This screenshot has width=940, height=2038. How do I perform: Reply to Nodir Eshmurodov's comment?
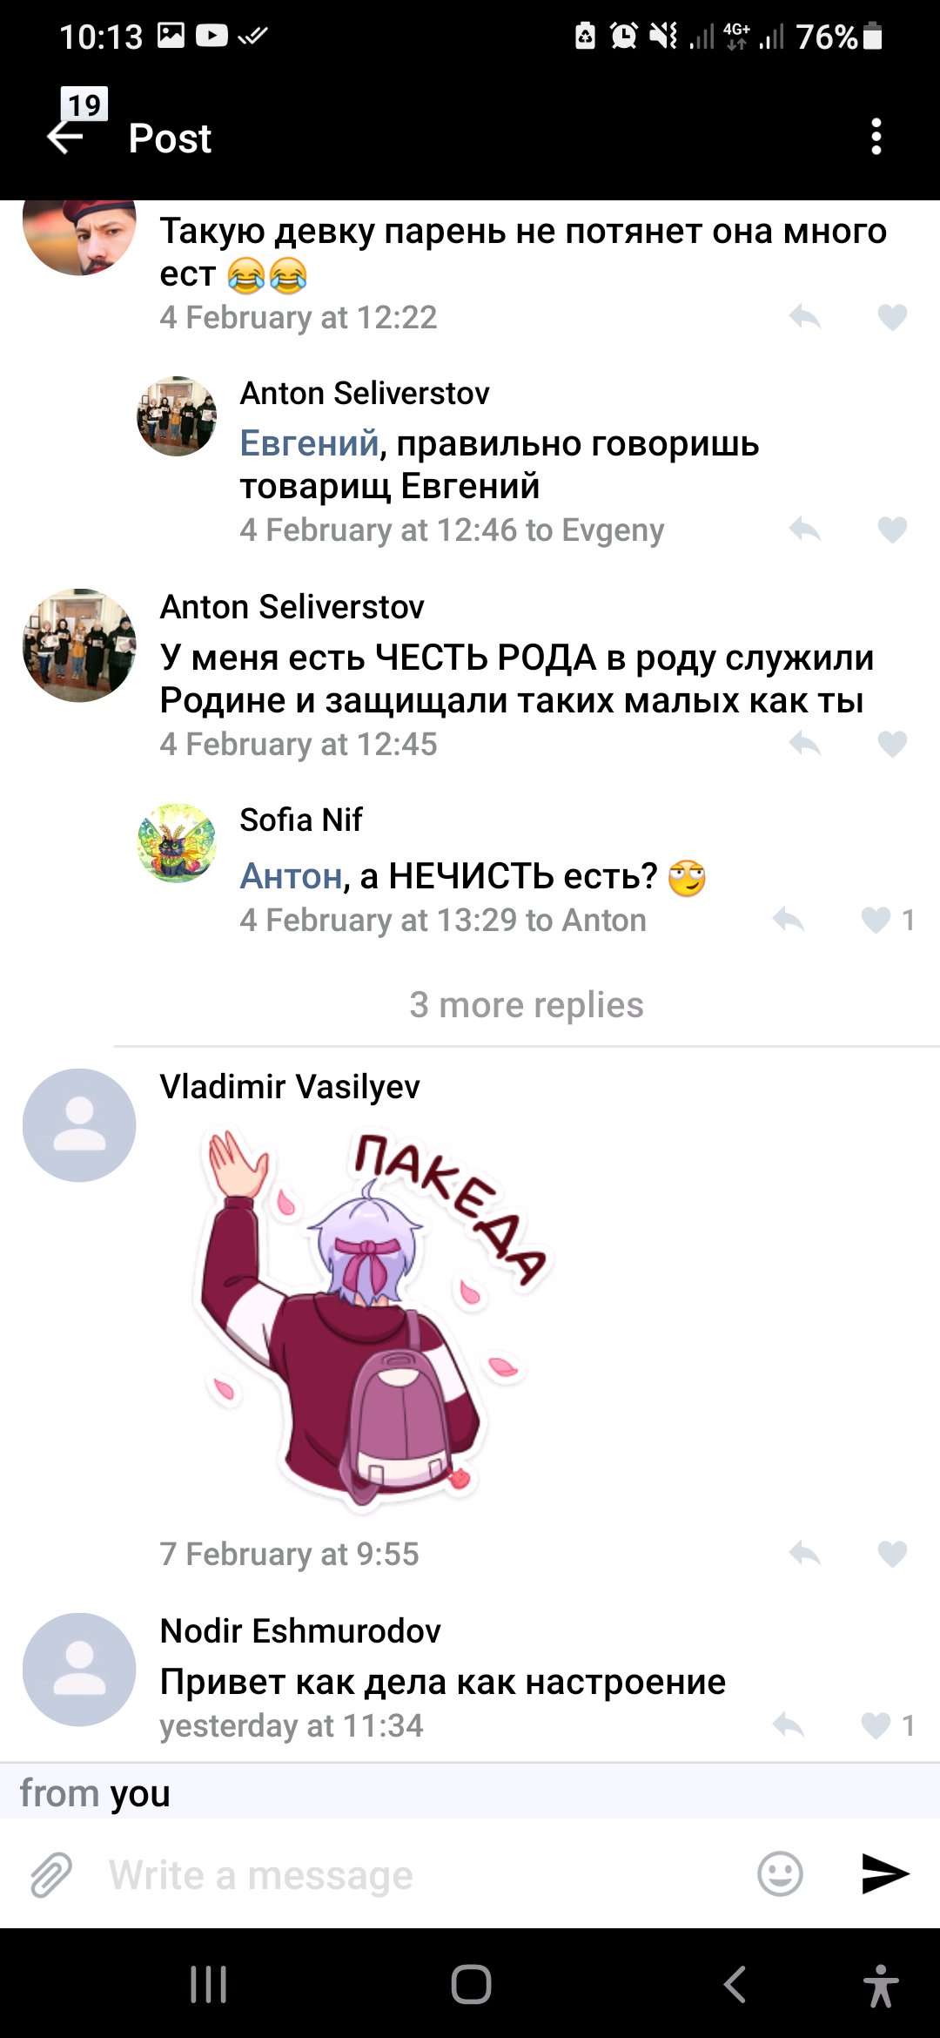[x=789, y=1724]
